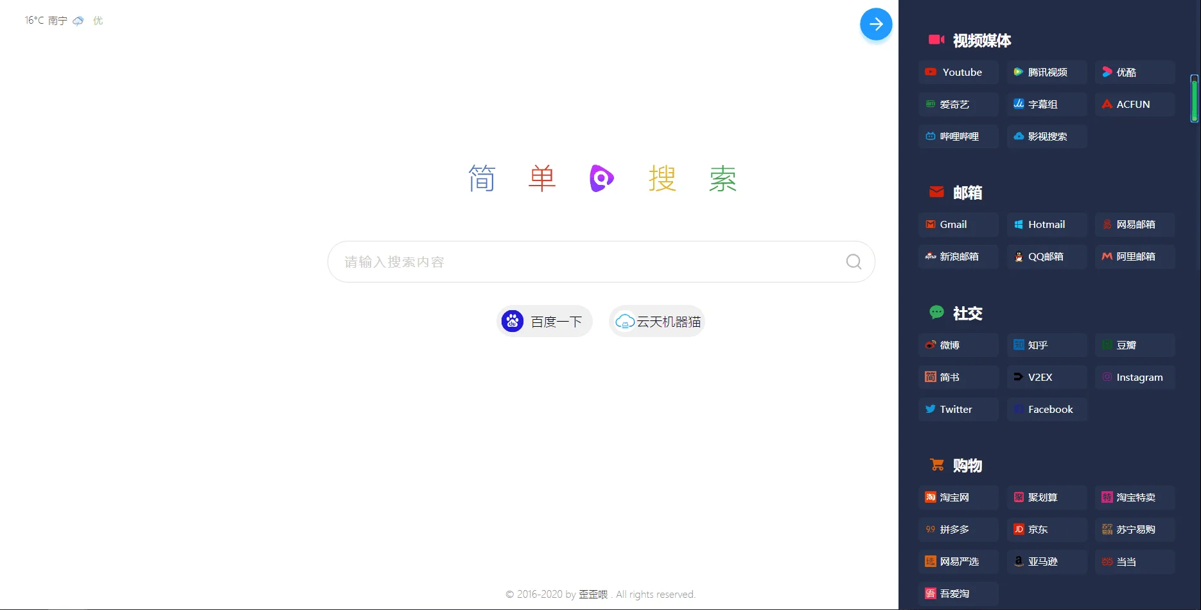Screen dimensions: 1201x610
Task: Open the 优酷 shortcut
Action: (1135, 73)
